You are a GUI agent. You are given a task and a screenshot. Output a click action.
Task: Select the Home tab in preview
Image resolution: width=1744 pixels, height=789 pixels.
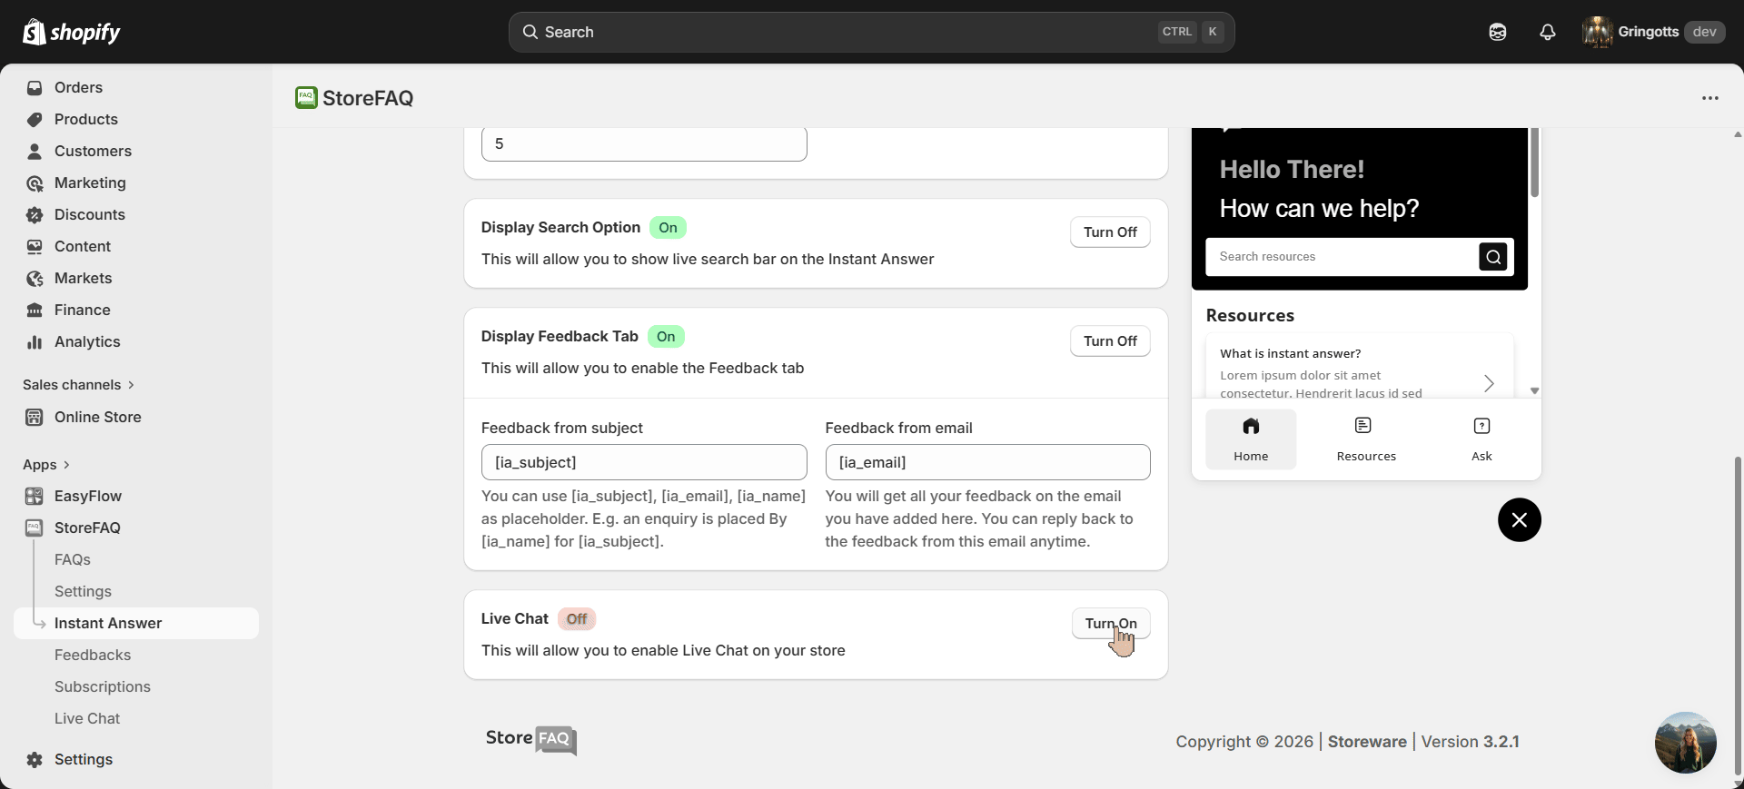1251,439
